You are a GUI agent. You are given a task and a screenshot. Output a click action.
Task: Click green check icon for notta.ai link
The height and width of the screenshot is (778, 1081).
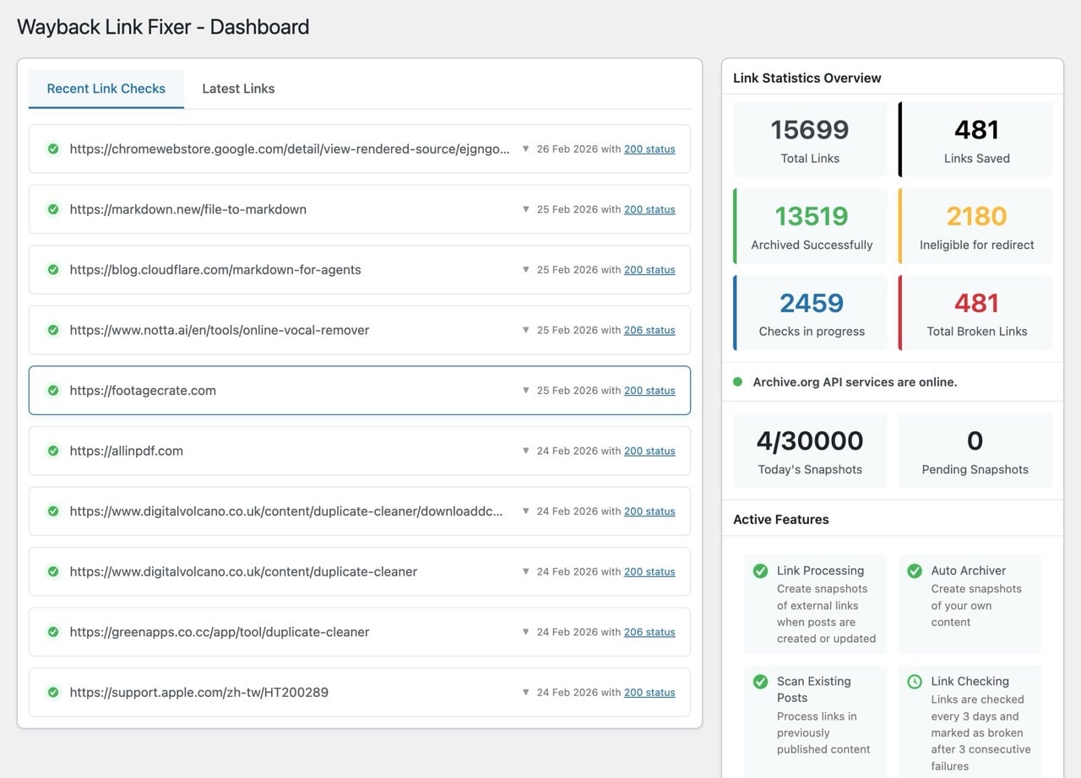(x=53, y=330)
